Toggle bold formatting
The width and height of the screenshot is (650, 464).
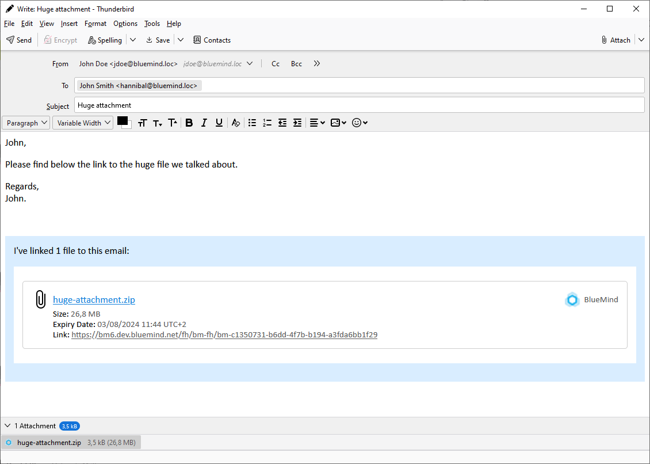click(x=189, y=123)
